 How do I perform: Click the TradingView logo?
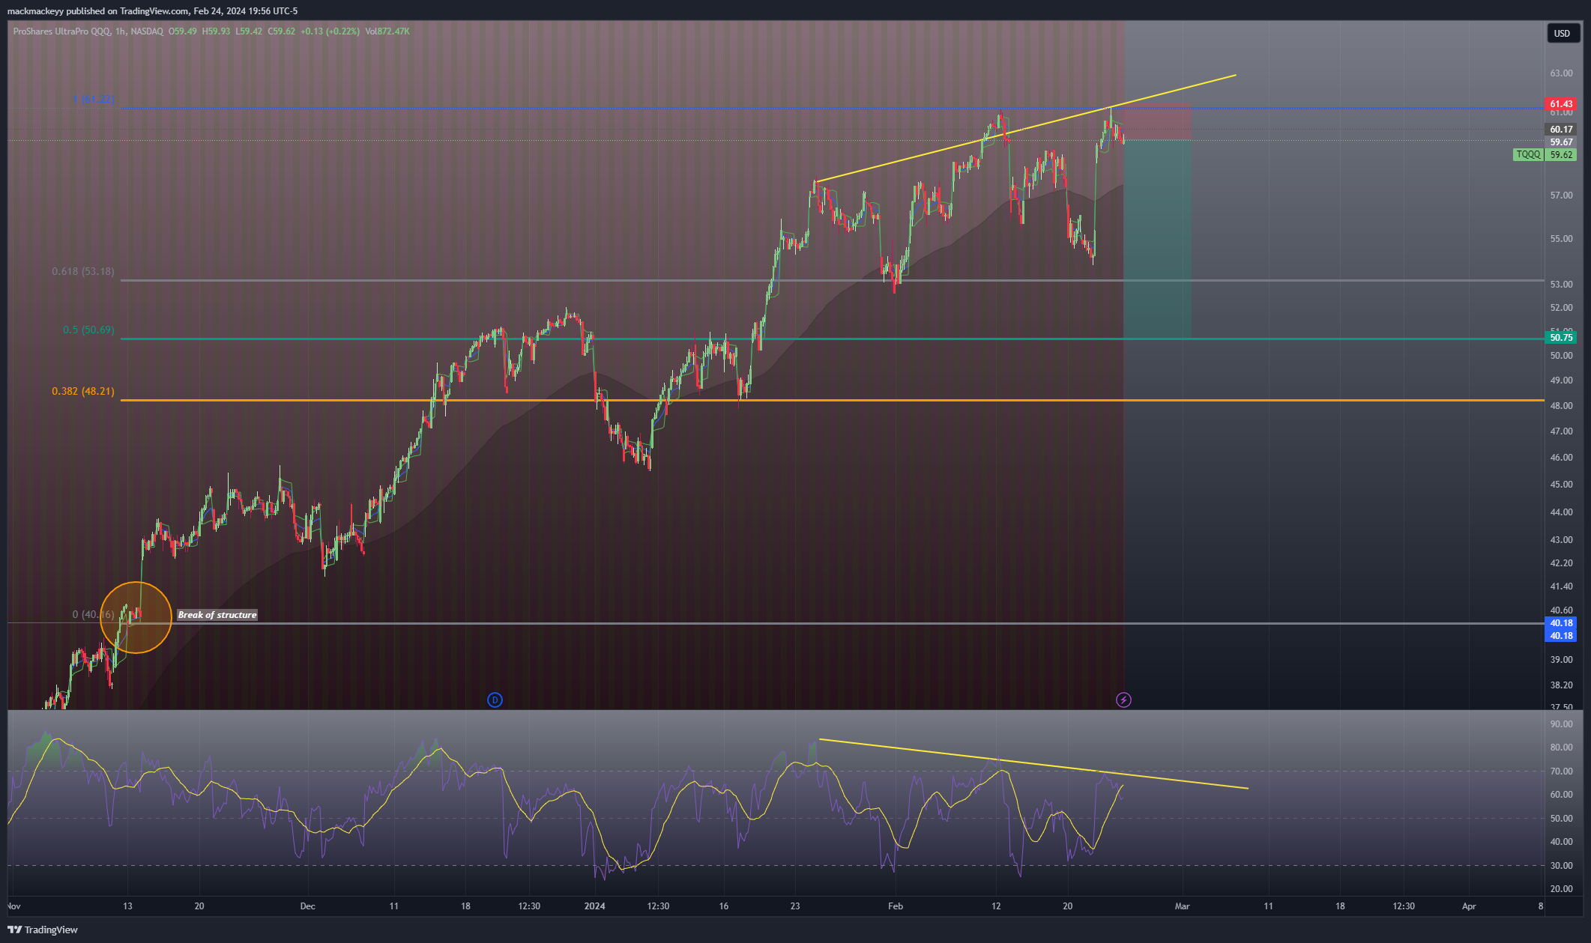click(43, 930)
